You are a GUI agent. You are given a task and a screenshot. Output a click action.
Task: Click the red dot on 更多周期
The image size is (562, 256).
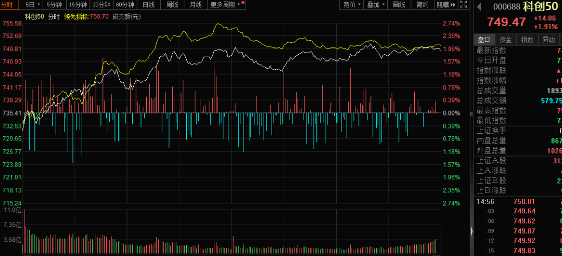(243, 2)
